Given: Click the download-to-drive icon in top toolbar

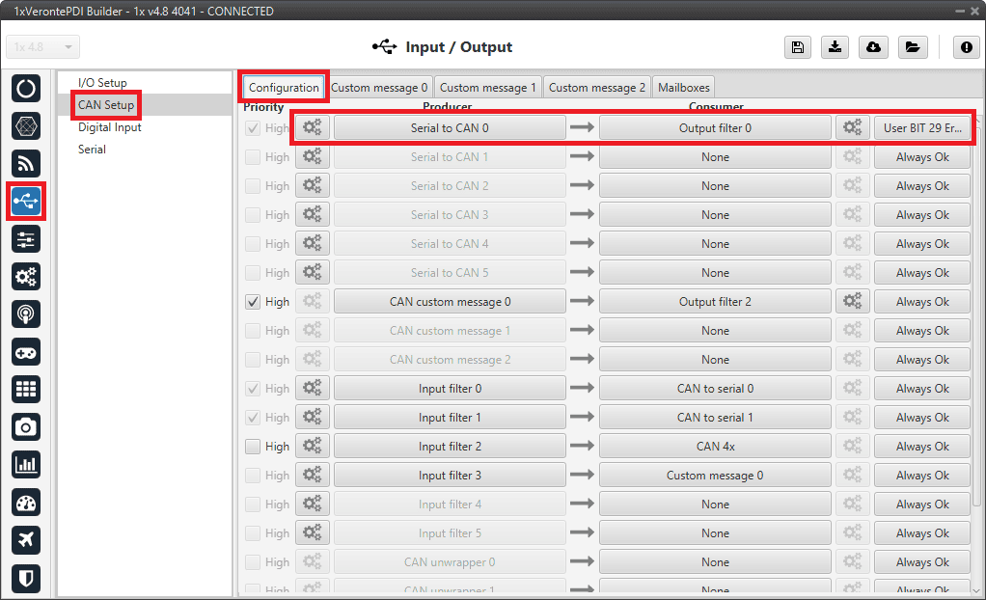Looking at the screenshot, I should [835, 47].
